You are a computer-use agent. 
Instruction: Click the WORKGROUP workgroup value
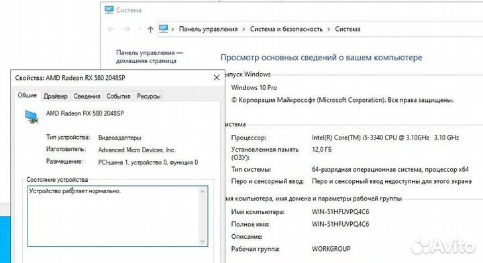coord(331,249)
